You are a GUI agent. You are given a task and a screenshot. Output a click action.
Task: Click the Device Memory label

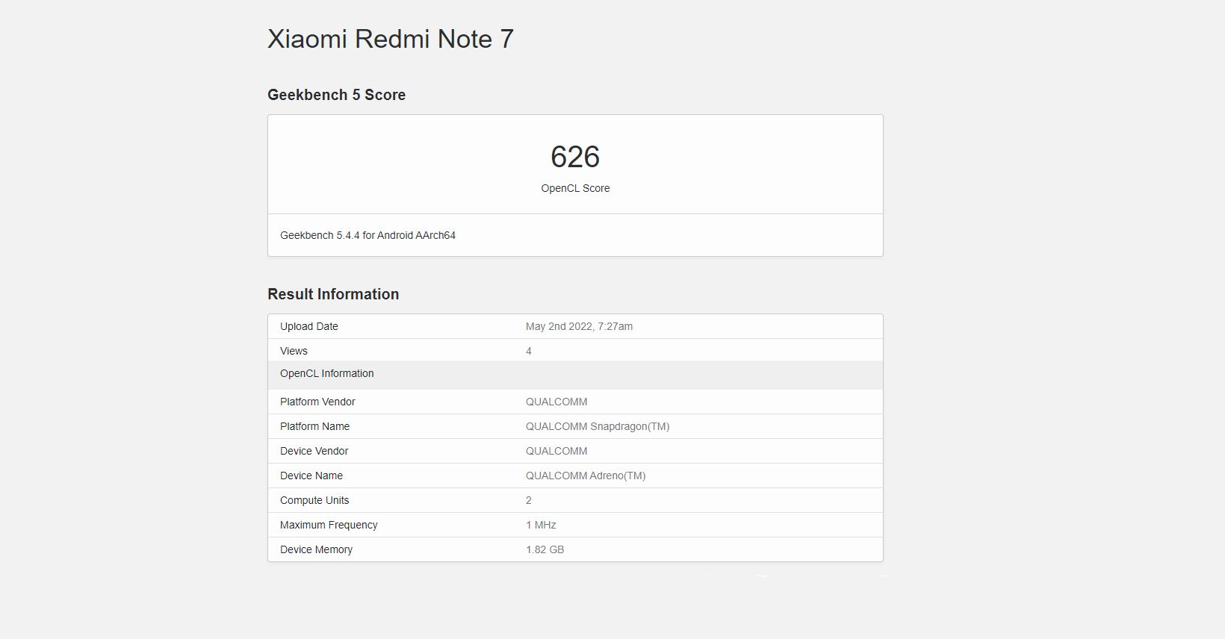(x=316, y=549)
